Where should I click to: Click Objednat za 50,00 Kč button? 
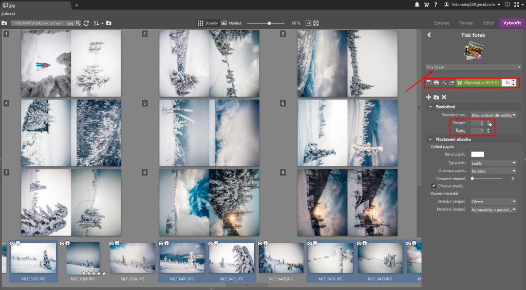[478, 83]
